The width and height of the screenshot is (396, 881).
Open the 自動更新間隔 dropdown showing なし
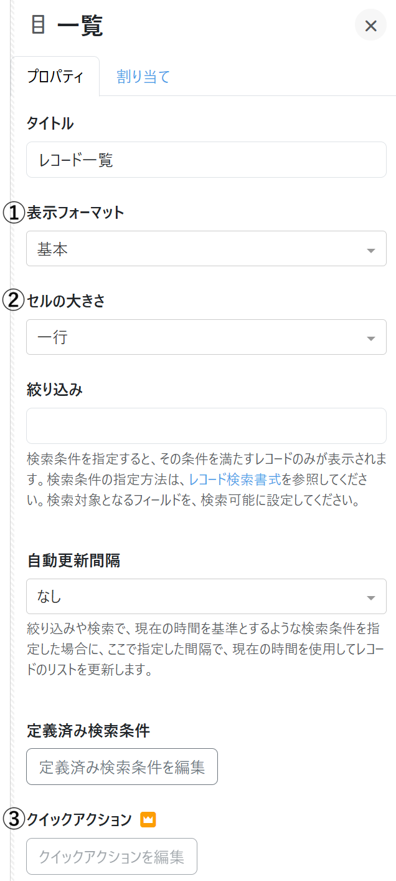point(206,597)
